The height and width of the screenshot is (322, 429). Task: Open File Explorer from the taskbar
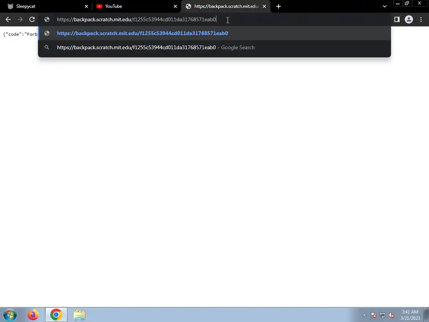79,315
